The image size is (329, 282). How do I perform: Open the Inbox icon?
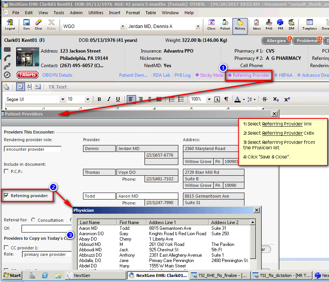(257, 25)
